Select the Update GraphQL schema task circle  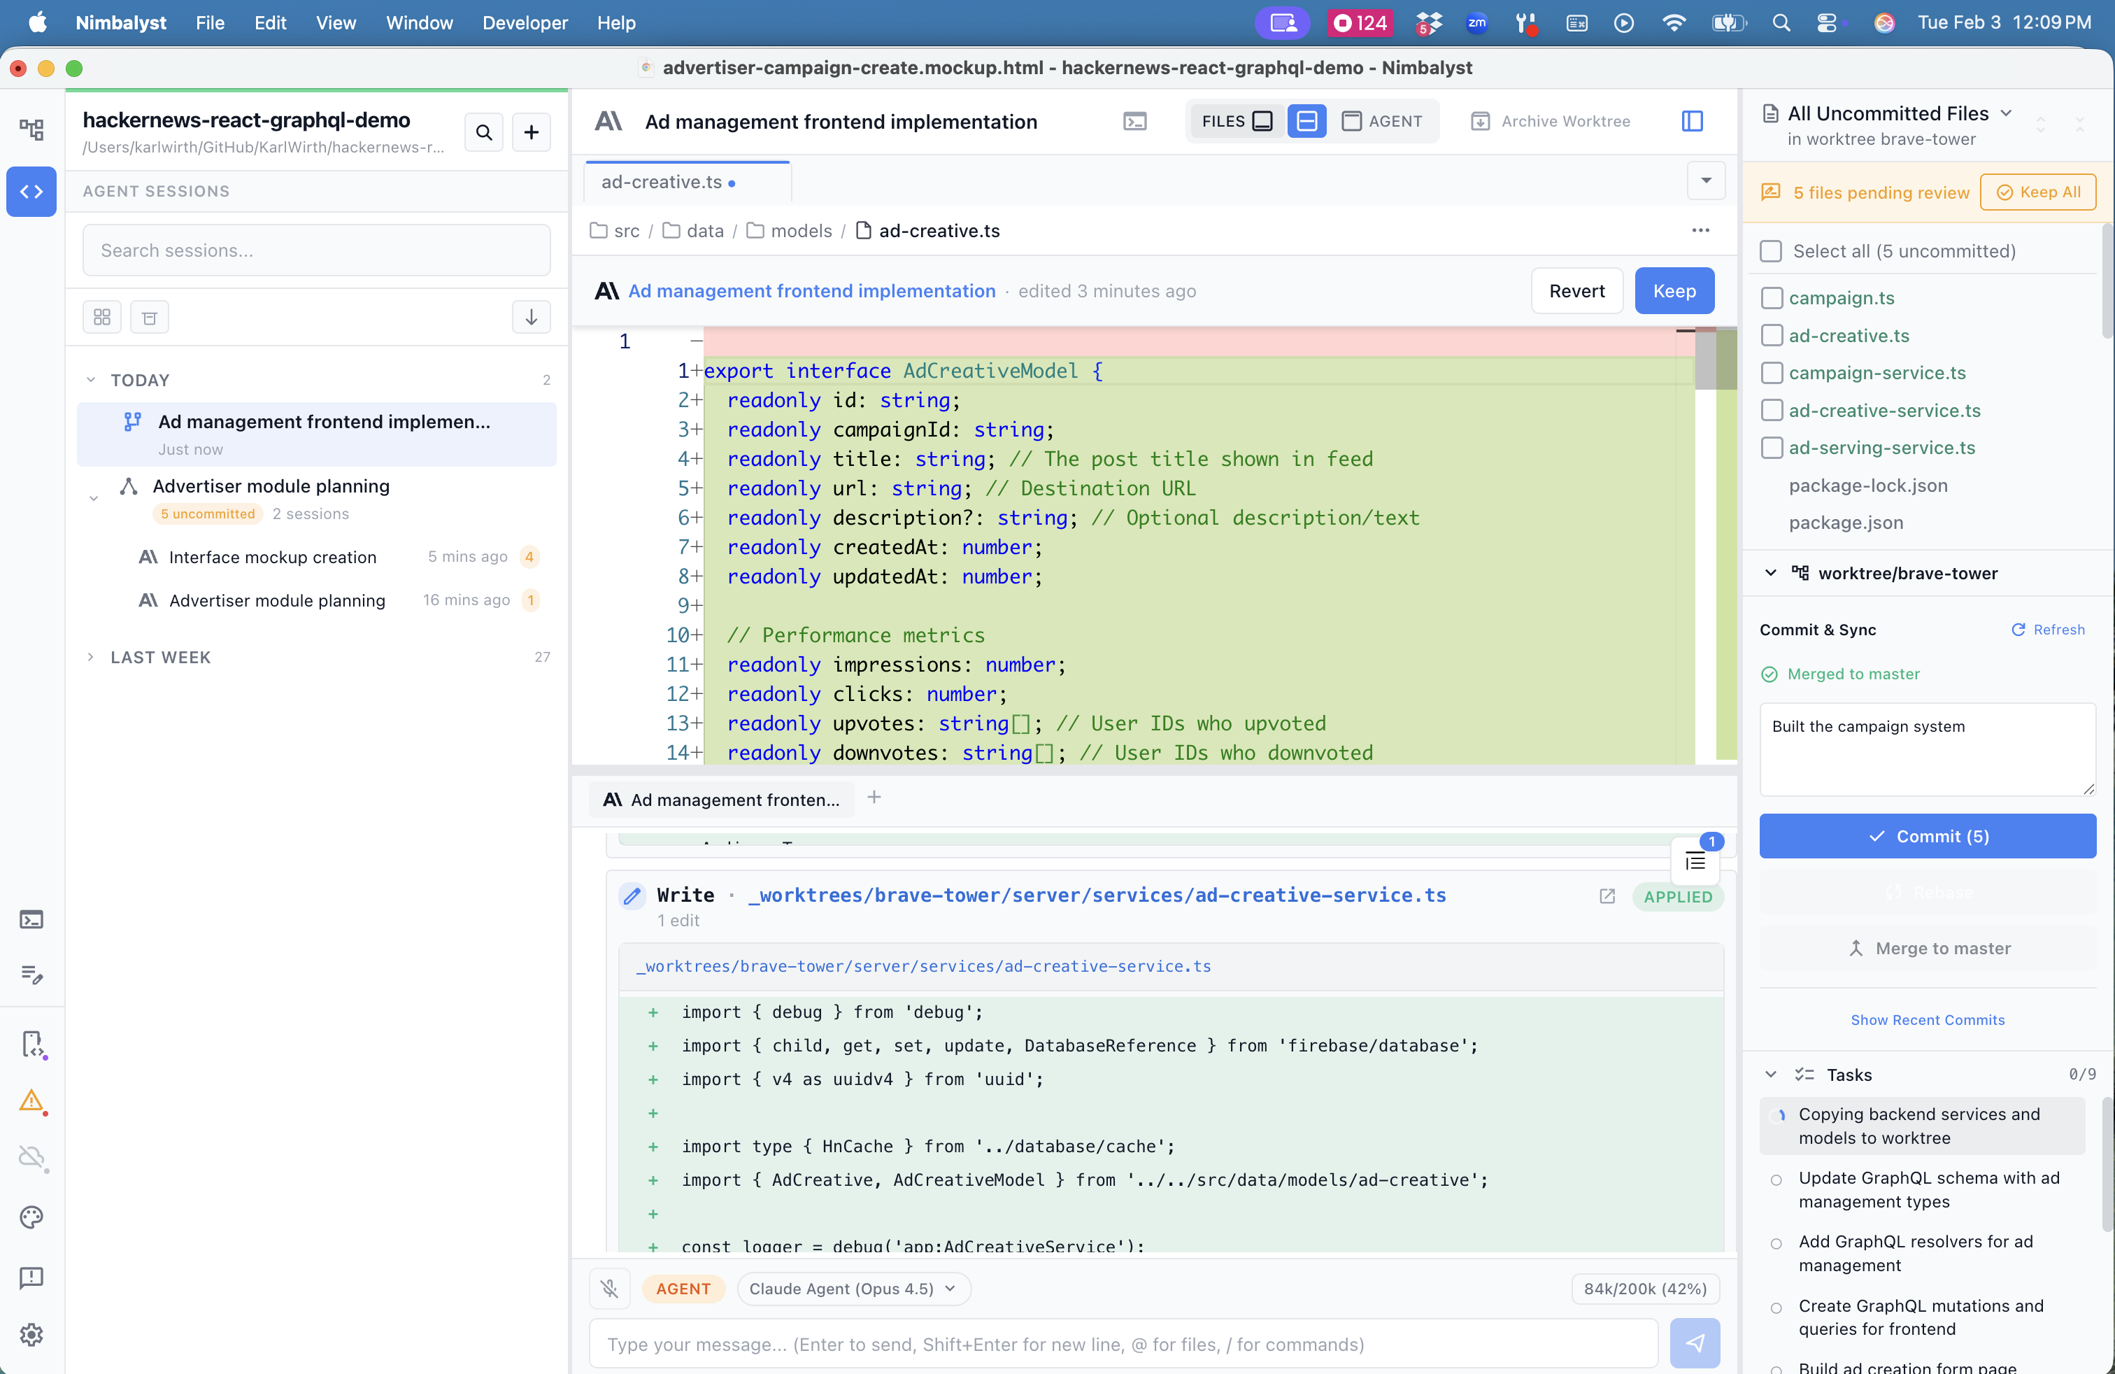[1776, 1180]
